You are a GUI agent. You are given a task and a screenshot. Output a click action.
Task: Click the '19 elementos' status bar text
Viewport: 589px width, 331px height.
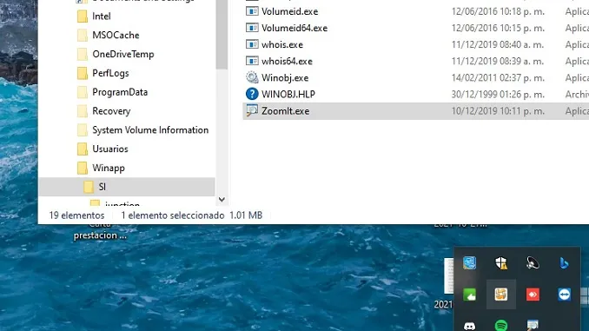pyautogui.click(x=76, y=215)
